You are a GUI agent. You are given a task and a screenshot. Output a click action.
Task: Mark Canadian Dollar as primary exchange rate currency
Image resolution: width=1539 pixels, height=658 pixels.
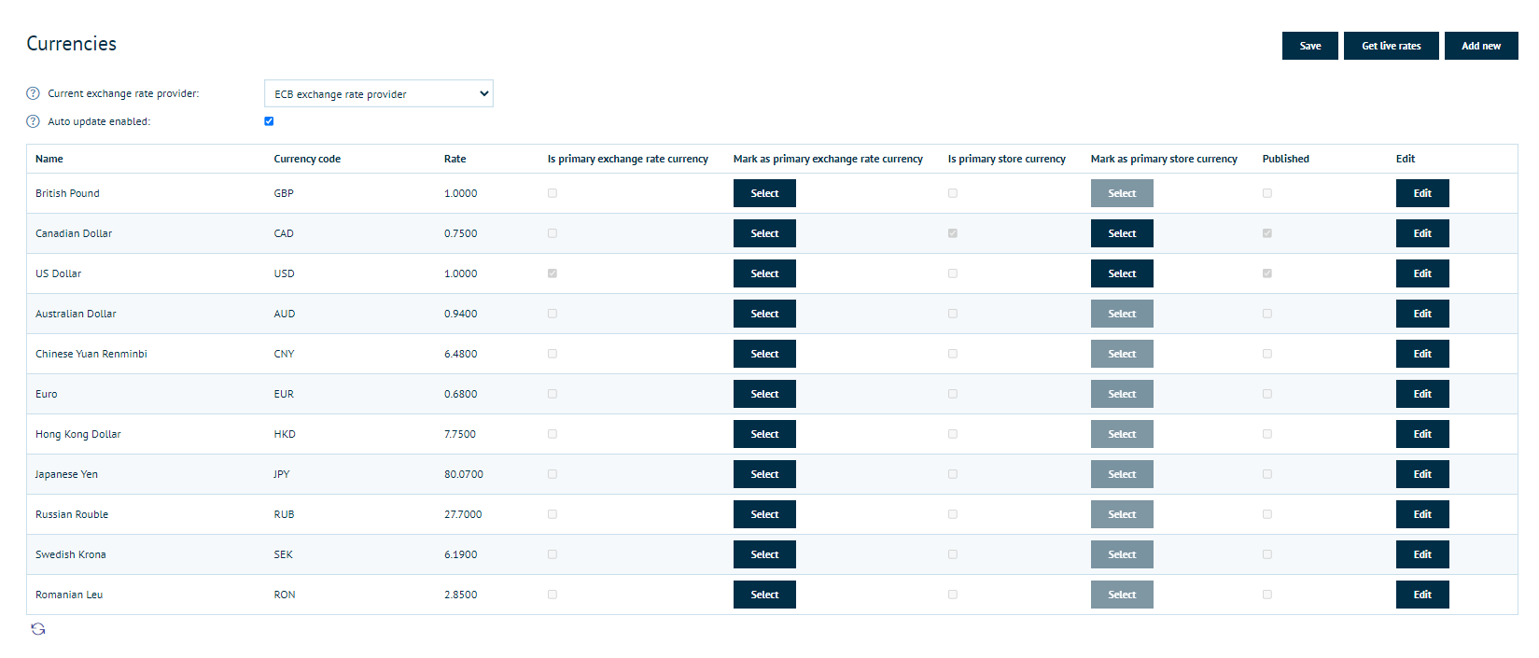tap(764, 233)
